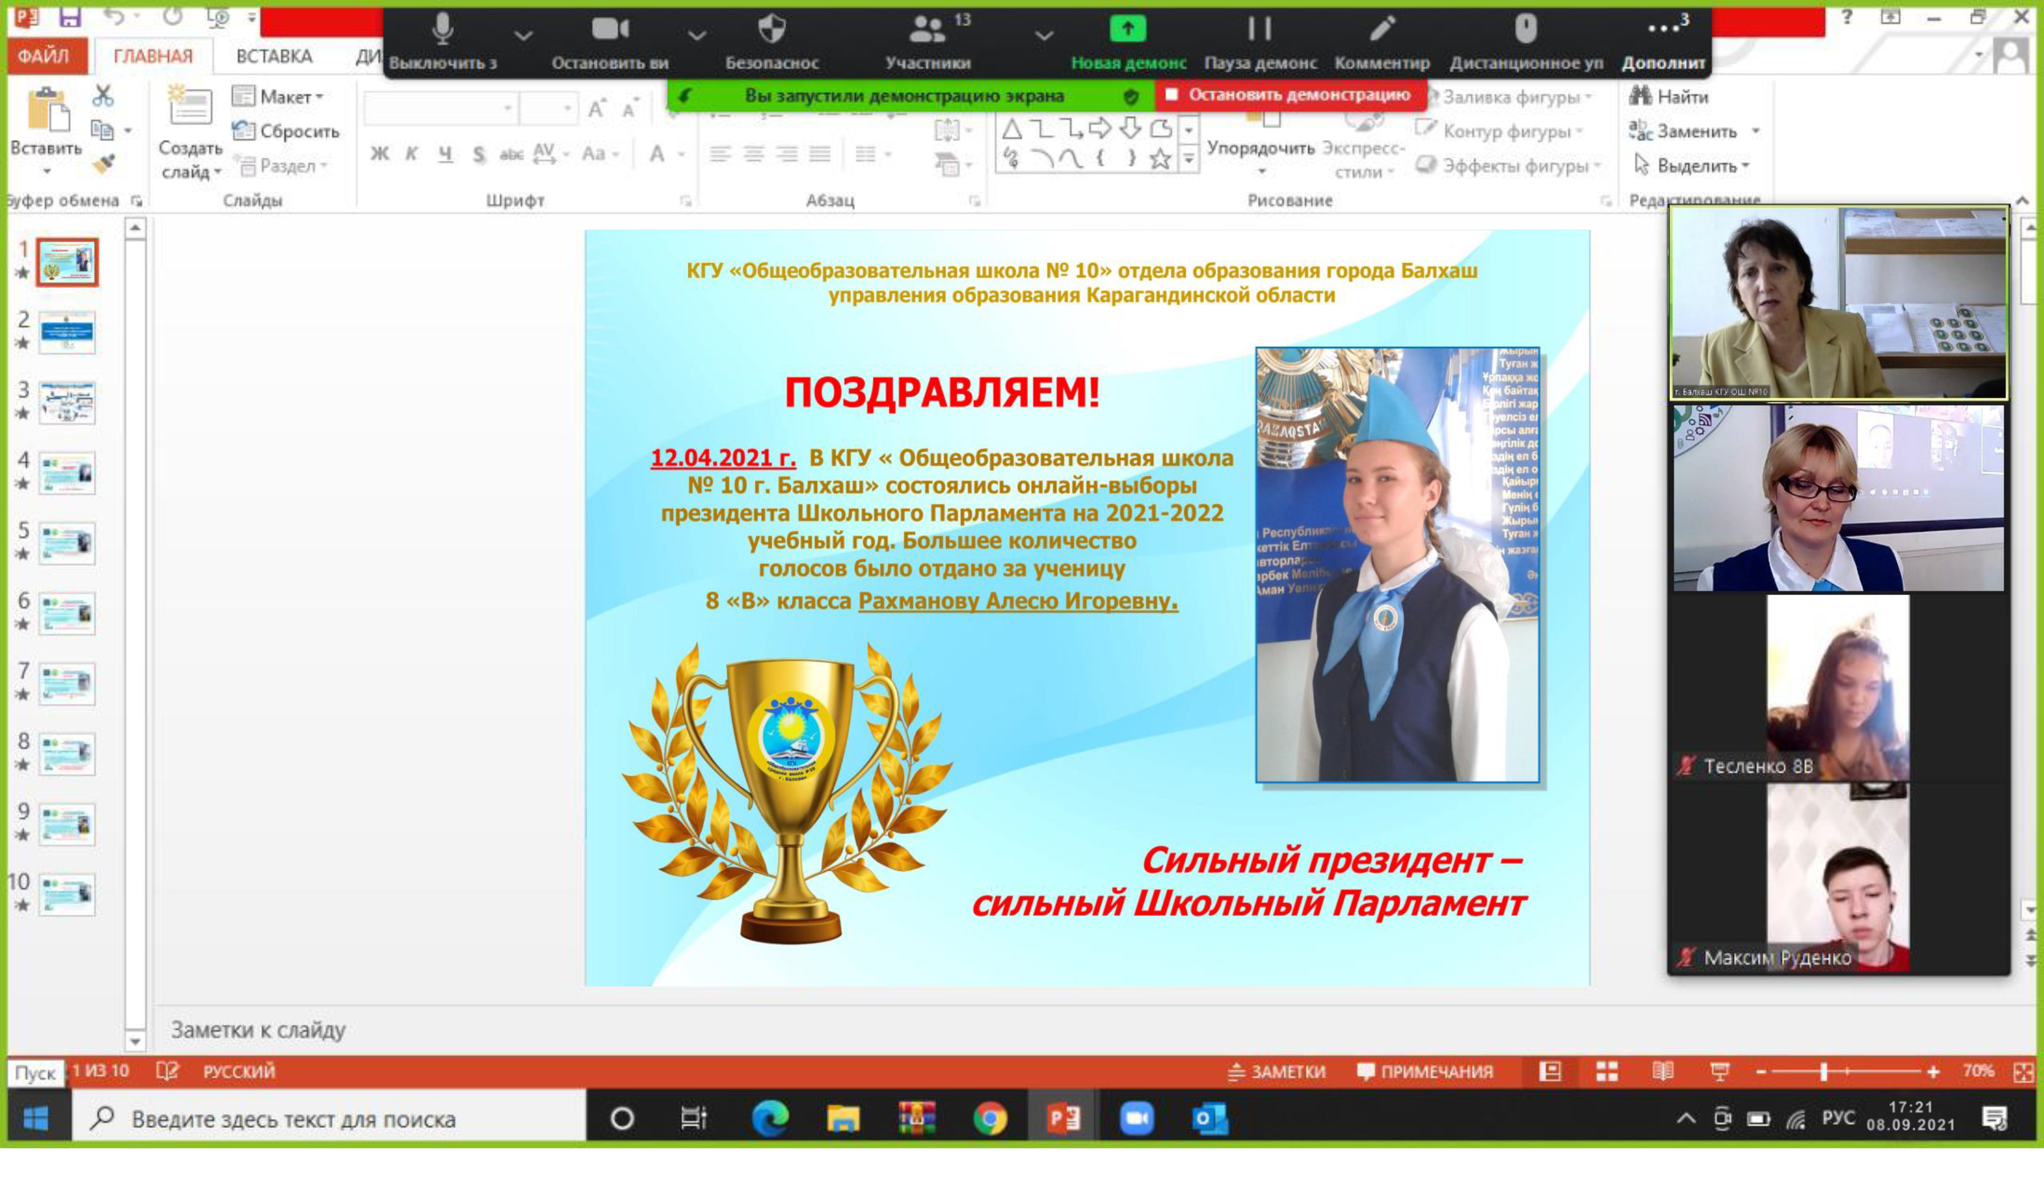
Task: Click the Zoom annotate pencil icon
Action: [1381, 30]
